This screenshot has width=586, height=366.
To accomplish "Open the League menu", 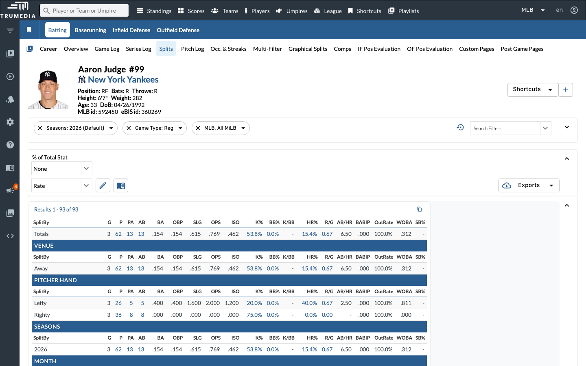I will (x=328, y=11).
